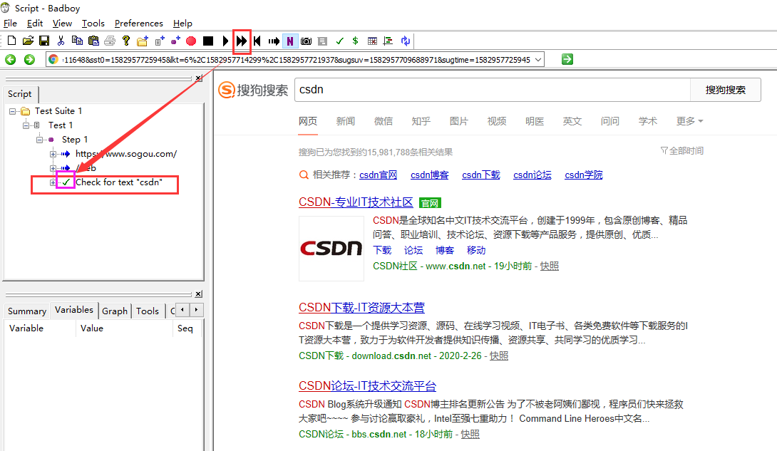Expand the https://www.sogou.com/ request node
Image resolution: width=777 pixels, height=451 pixels.
point(53,154)
